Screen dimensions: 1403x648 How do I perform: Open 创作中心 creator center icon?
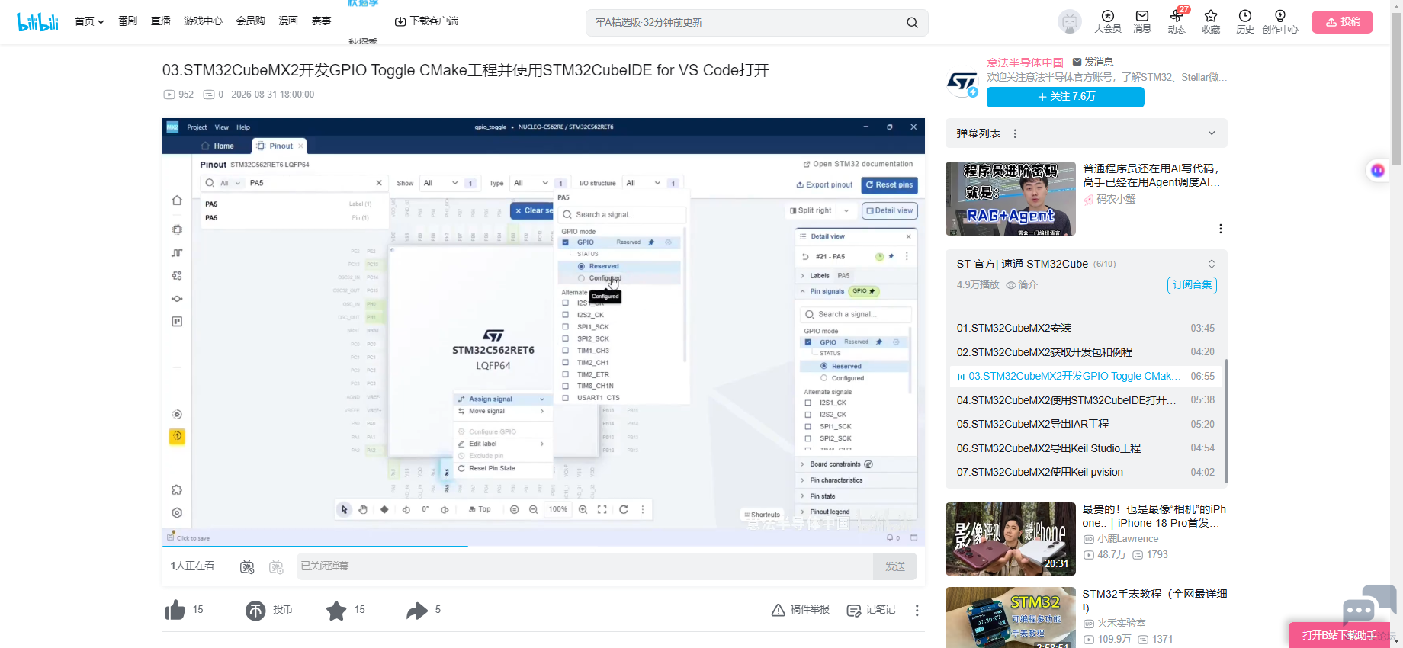[x=1280, y=21]
